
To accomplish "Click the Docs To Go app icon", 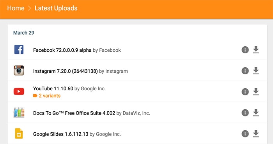I will (19, 112).
